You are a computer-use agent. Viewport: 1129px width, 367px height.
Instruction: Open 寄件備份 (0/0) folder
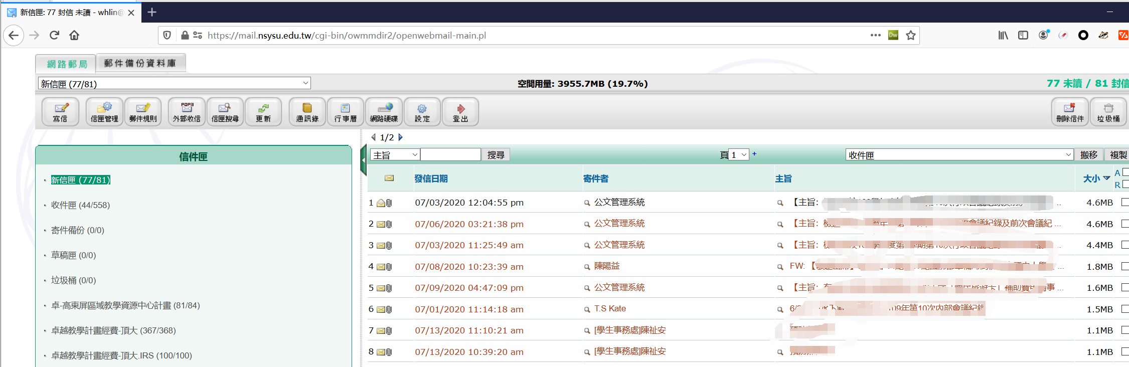[x=77, y=230]
